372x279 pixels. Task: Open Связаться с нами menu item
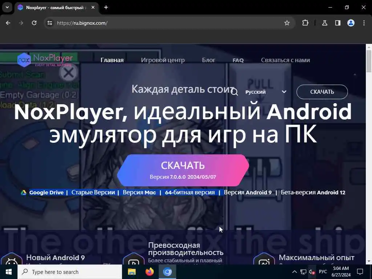(286, 60)
